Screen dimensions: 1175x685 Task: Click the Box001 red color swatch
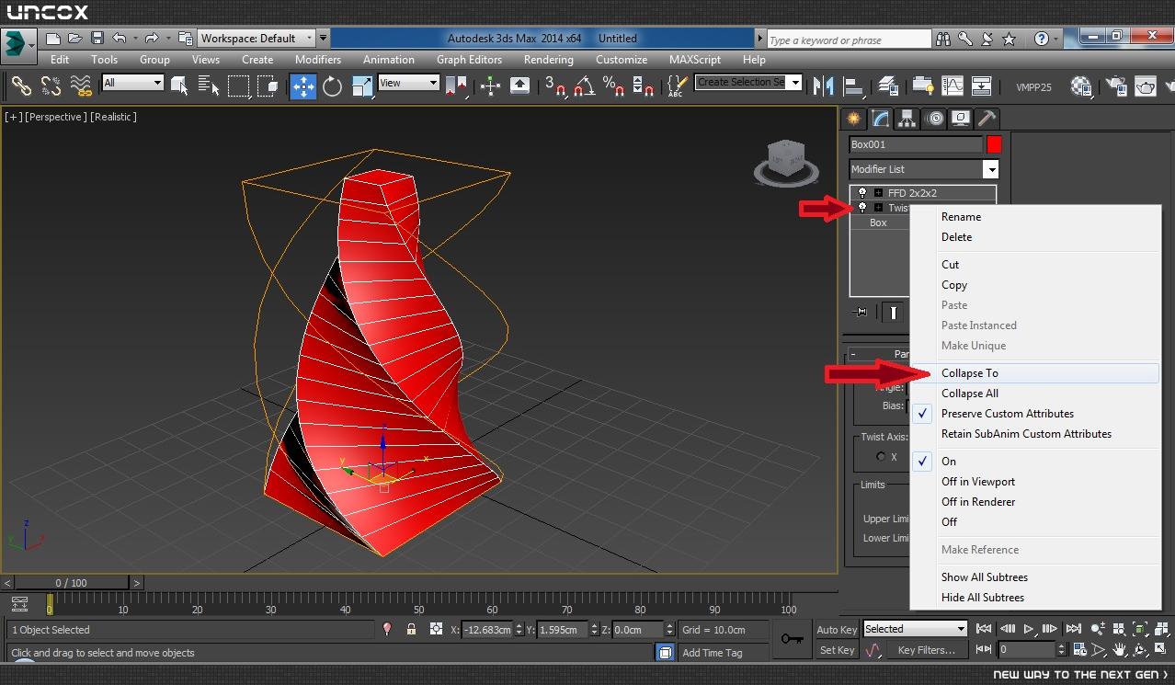[994, 144]
